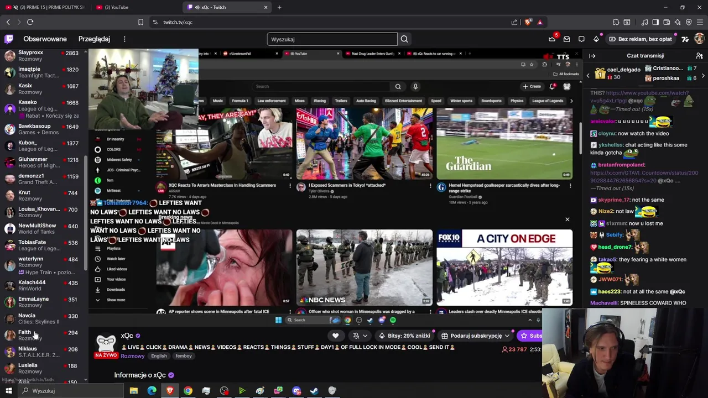Open Faith channel in the sidebar

(42, 334)
